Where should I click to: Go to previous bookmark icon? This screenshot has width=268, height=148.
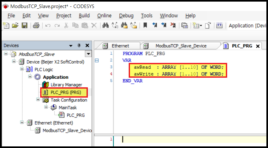[154, 26]
